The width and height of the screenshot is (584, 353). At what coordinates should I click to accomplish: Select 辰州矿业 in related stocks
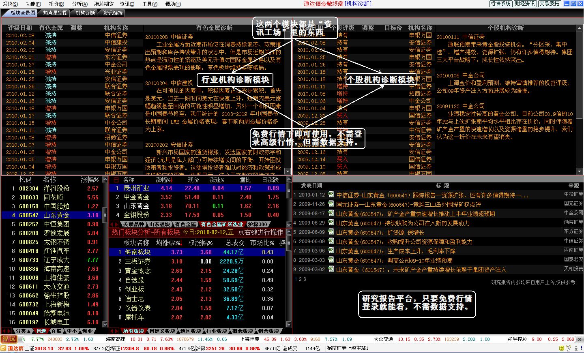198,188
